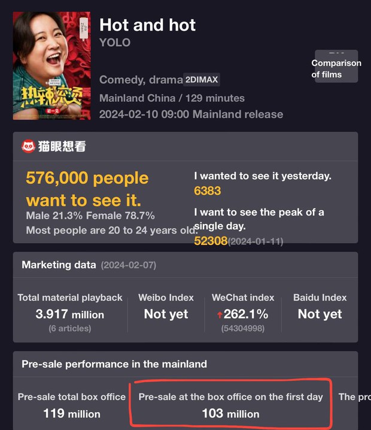Screen dimensions: 371x430
Task: Select the YOLO subtitle text
Action: pyautogui.click(x=114, y=43)
